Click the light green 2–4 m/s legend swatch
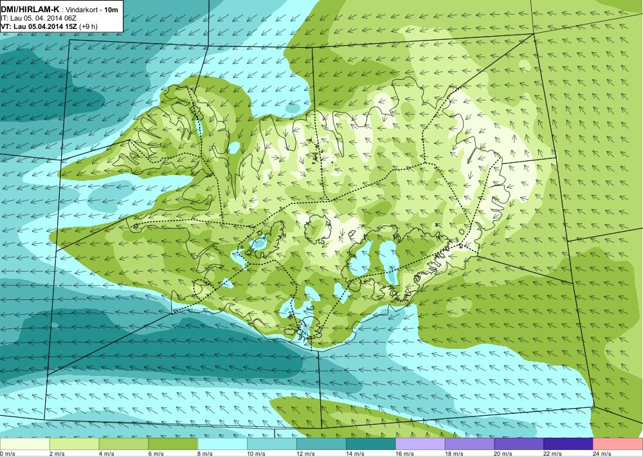643x457 pixels. point(74,444)
